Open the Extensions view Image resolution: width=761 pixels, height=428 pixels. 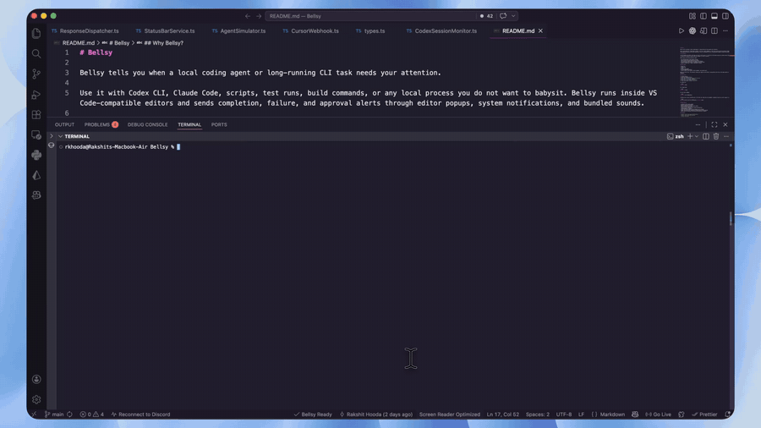click(x=36, y=114)
